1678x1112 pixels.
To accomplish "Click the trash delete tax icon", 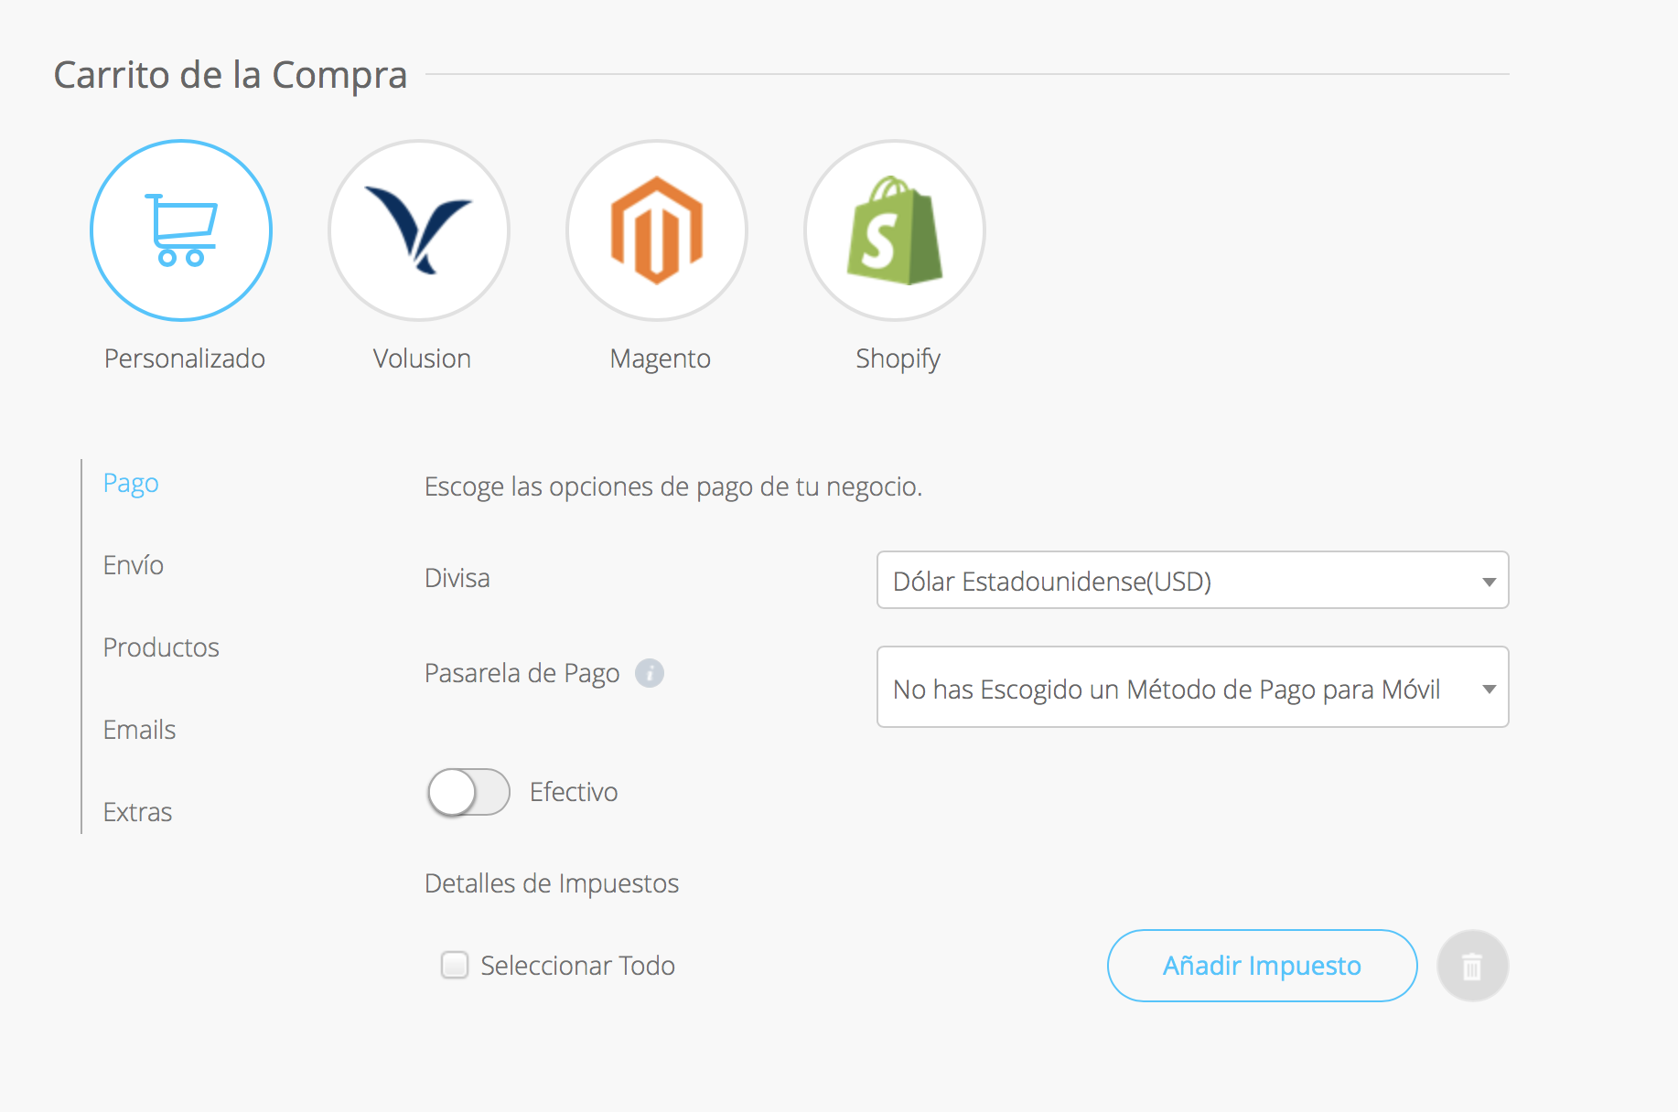I will click(x=1472, y=966).
